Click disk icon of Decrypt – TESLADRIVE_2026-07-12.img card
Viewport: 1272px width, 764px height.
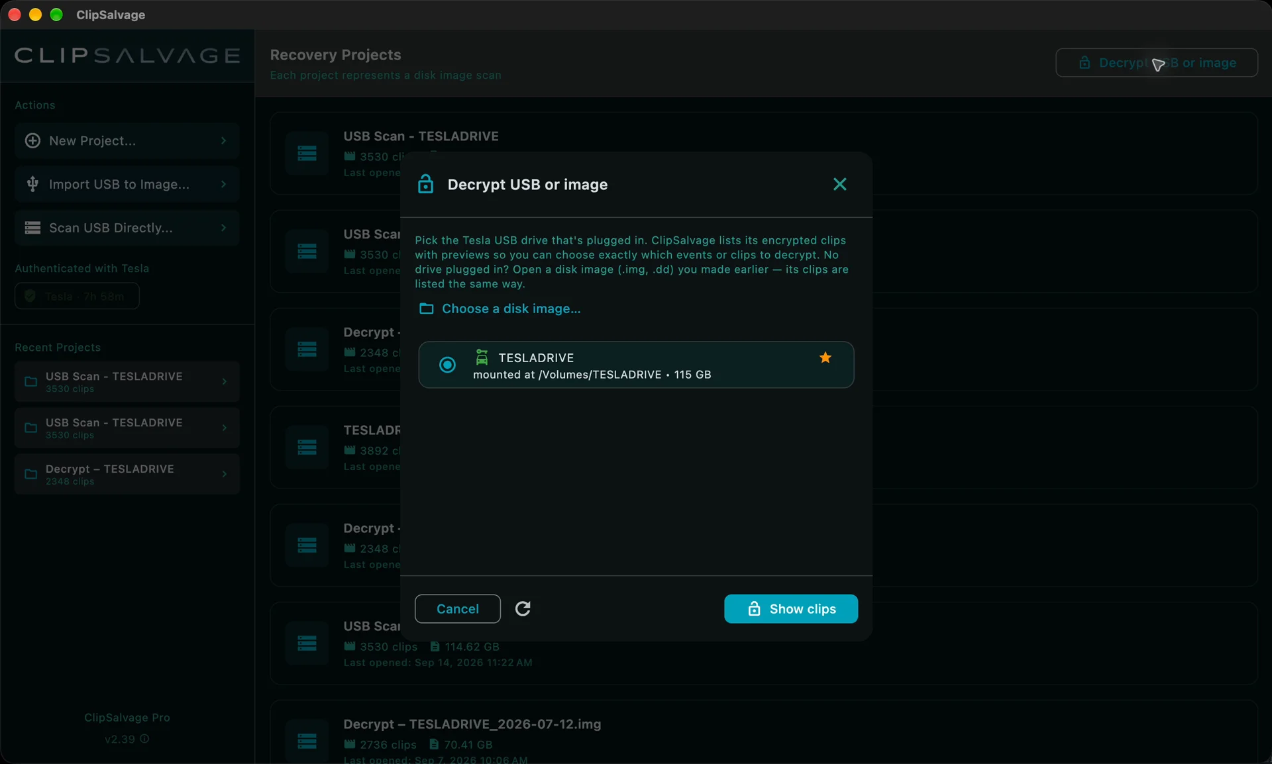pos(307,741)
